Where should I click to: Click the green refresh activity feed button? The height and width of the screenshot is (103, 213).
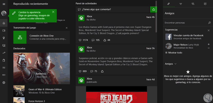coord(153,9)
